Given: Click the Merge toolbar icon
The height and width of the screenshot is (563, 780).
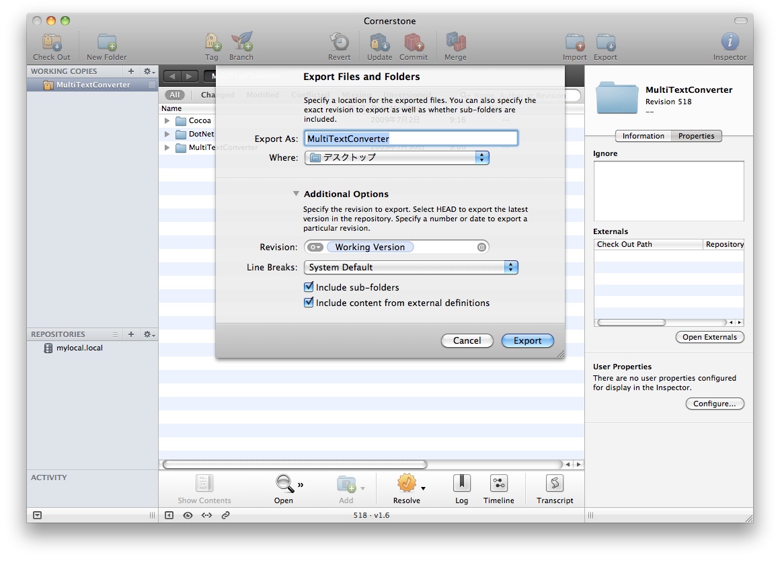Looking at the screenshot, I should (x=456, y=42).
